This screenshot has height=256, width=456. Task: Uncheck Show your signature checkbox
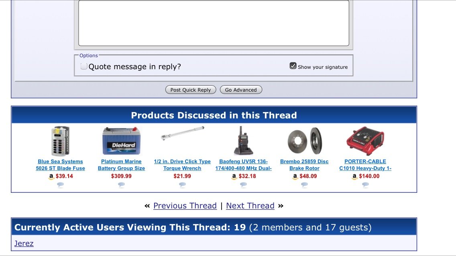point(293,66)
